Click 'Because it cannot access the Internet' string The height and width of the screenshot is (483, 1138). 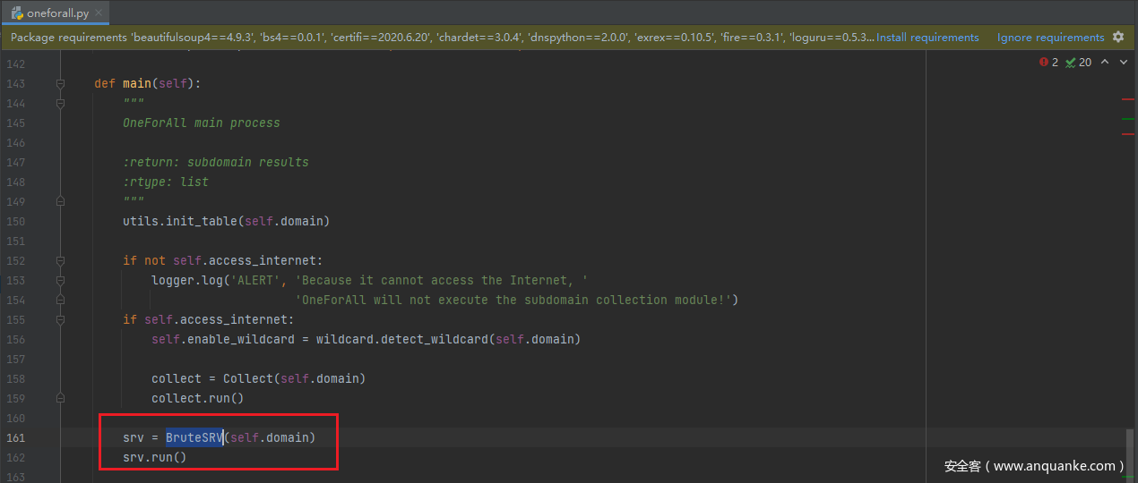tap(442, 280)
